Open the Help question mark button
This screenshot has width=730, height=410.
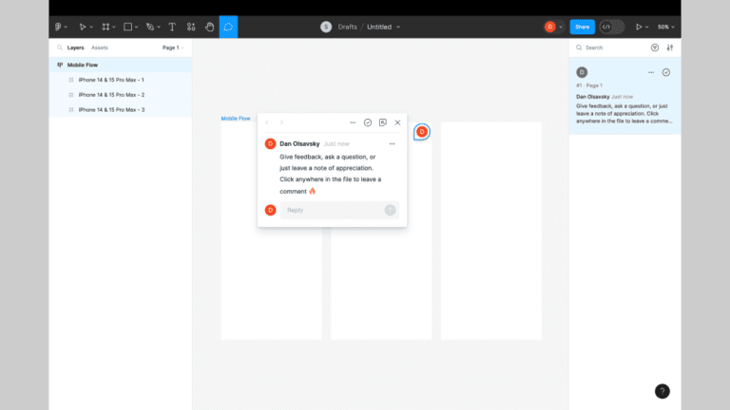[663, 391]
